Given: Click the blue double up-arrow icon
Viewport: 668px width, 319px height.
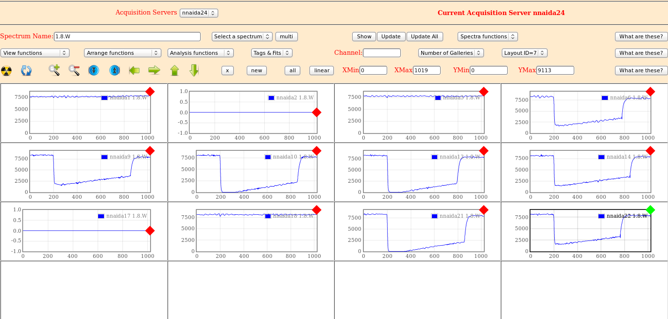Looking at the screenshot, I should click(x=114, y=70).
